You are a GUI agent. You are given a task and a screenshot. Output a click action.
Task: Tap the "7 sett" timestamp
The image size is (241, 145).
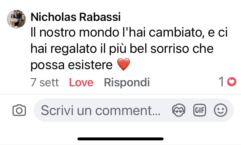(x=45, y=83)
